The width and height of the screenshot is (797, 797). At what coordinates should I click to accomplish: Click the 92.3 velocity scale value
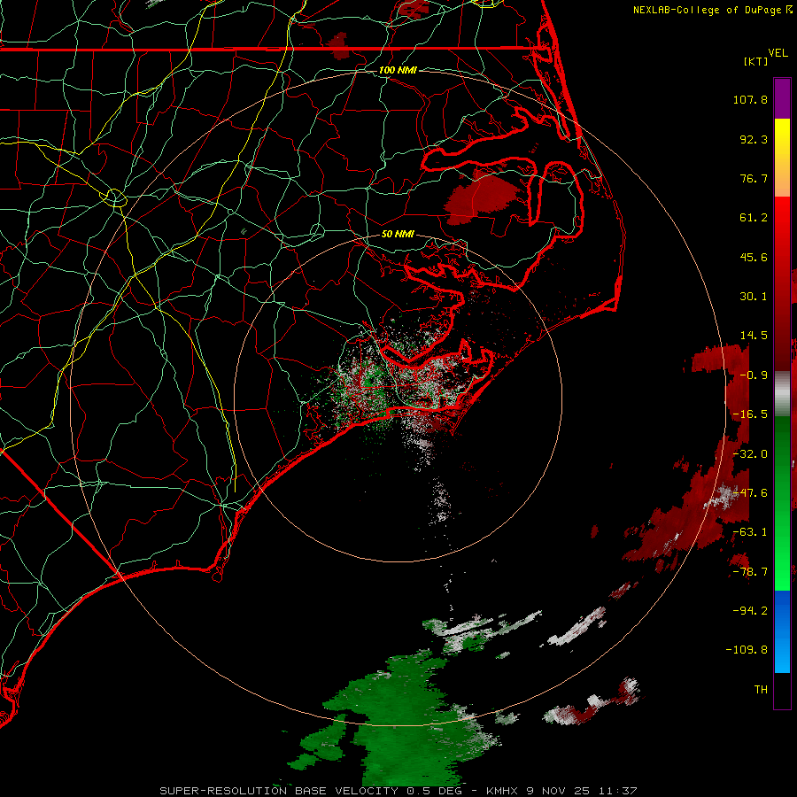pos(754,139)
